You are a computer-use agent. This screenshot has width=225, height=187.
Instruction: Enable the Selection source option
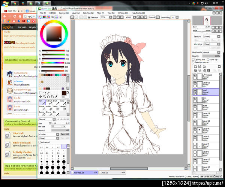(193, 62)
